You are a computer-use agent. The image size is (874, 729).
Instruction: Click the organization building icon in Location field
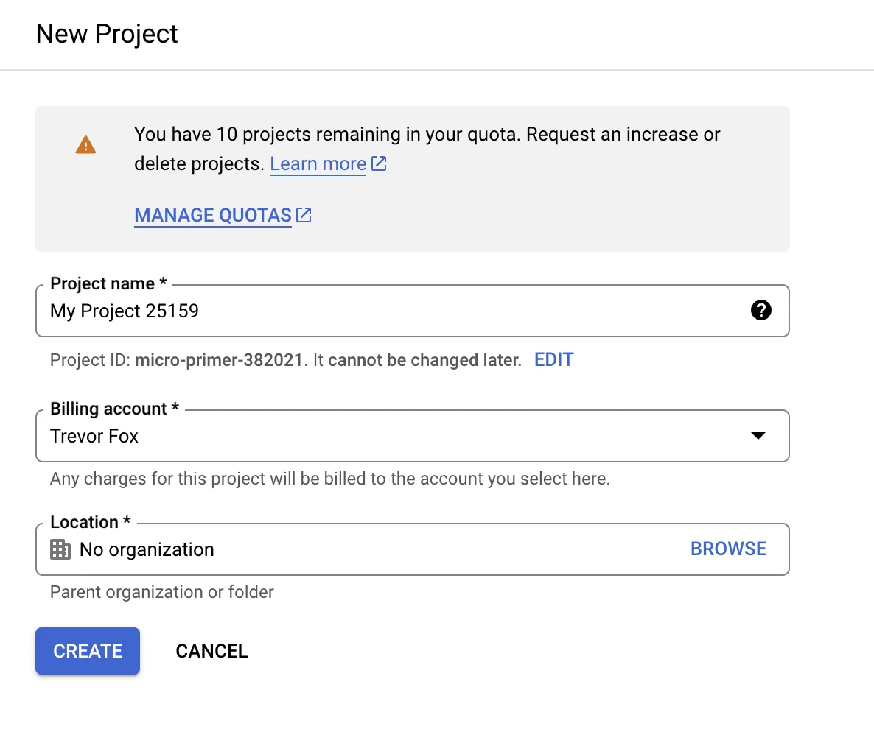[59, 549]
